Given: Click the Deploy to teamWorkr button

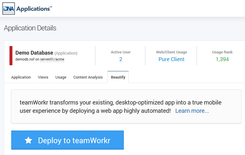Looking at the screenshot, I should (67, 140).
